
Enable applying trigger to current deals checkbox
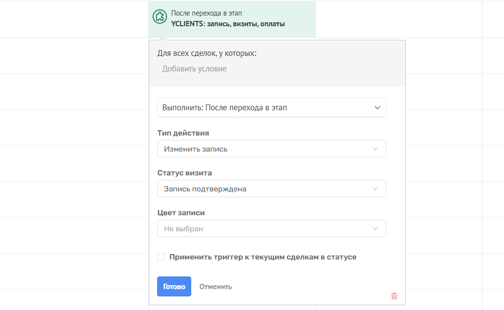tap(161, 257)
